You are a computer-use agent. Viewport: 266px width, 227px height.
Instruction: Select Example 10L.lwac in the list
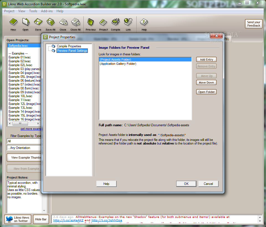[24, 96]
